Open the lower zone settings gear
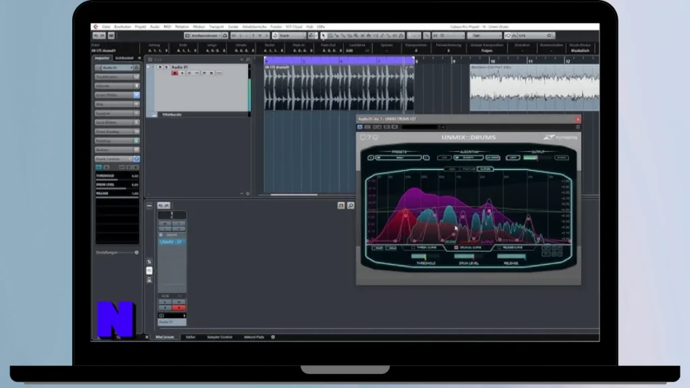The height and width of the screenshot is (388, 690). 273,337
